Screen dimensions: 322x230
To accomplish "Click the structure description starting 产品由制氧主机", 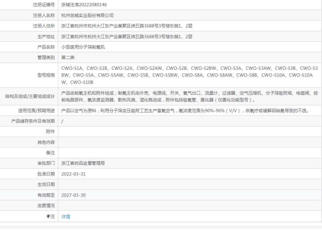I will click(x=190, y=96).
